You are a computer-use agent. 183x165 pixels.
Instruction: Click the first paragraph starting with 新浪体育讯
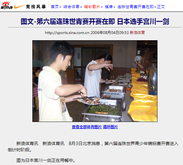click(x=93, y=147)
